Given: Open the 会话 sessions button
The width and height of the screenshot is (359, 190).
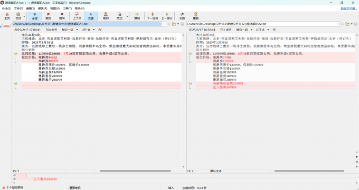Looking at the screenshot, I should point(18,16).
